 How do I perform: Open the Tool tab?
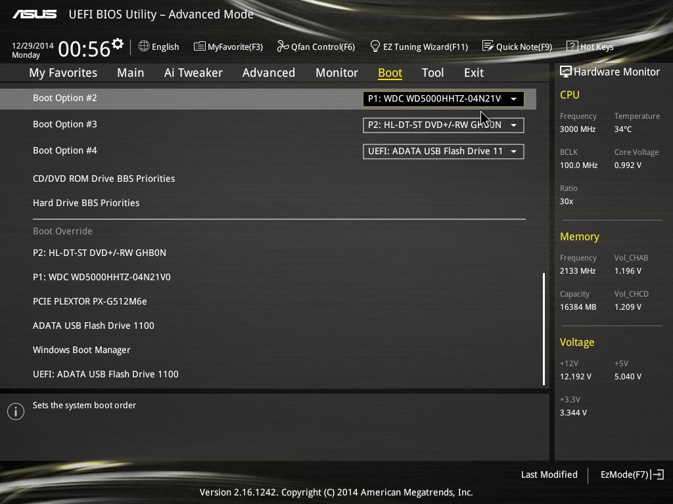click(432, 73)
